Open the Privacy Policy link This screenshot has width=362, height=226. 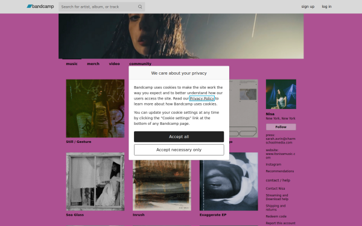(x=202, y=98)
